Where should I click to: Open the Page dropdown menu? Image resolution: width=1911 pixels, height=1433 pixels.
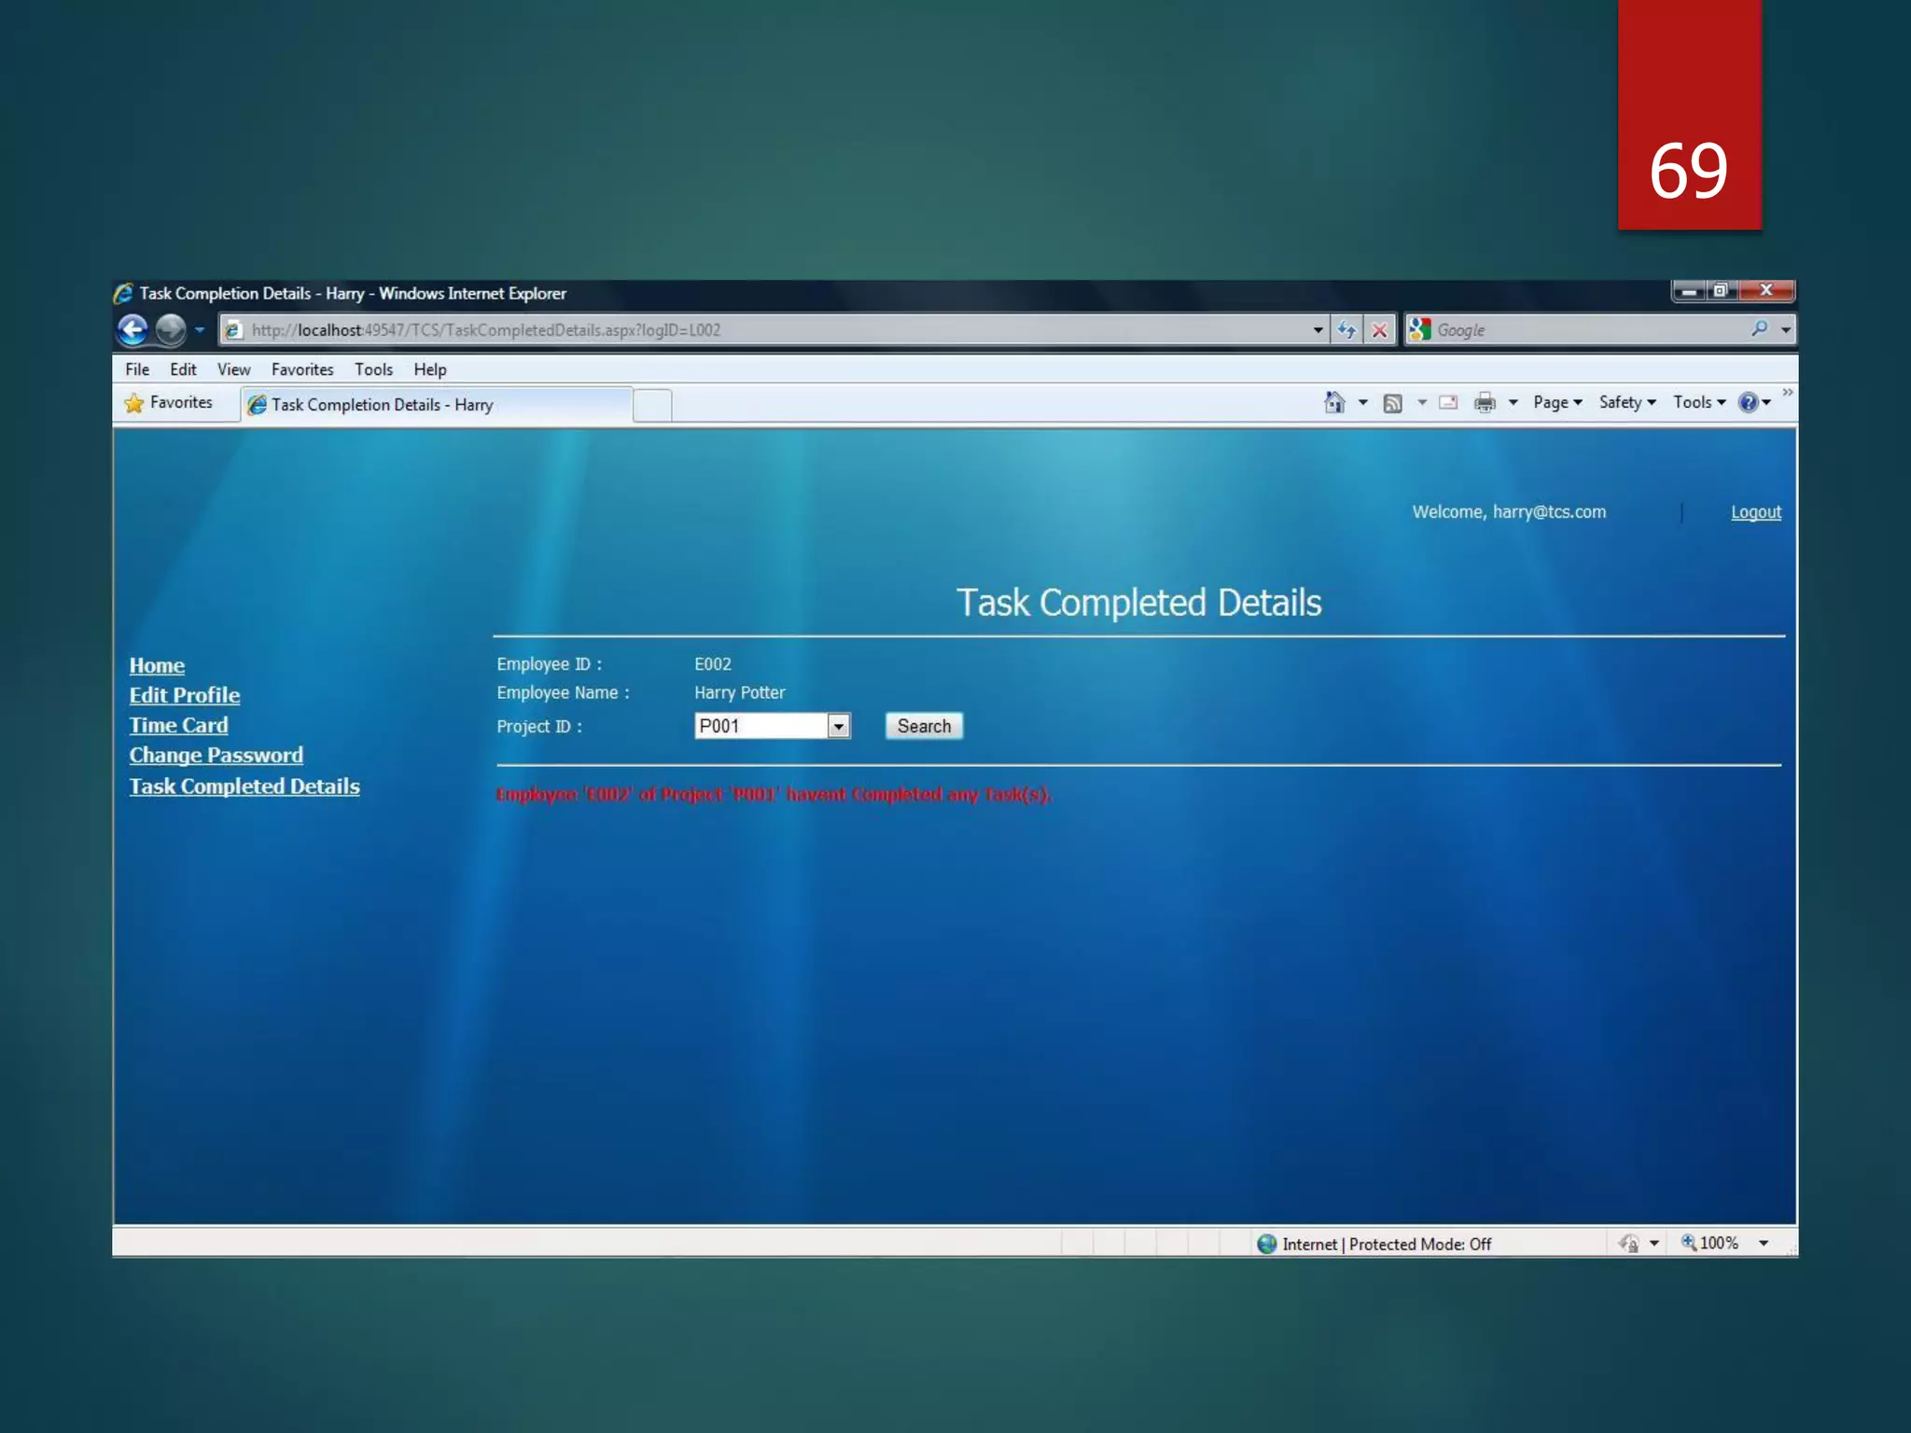click(x=1557, y=402)
